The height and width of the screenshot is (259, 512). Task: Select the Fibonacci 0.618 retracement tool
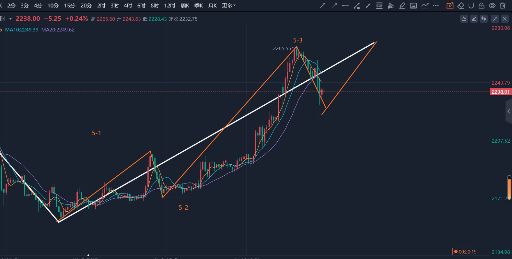click(379, 6)
